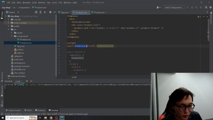Screen dimensions: 213x120
Task: Open Chrome from the taskbar
Action: point(51,118)
